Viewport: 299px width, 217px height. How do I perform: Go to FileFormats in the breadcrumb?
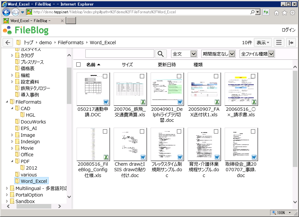tap(71, 42)
